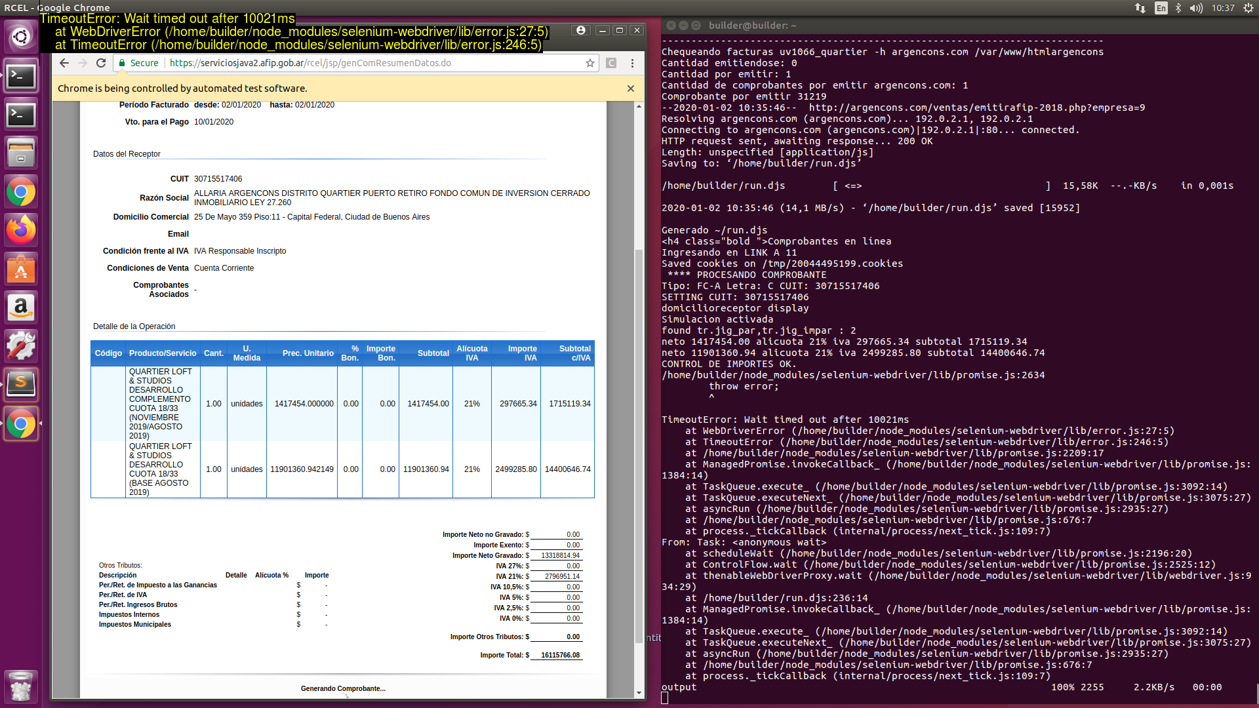Open the Files manager launcher icon
1259x708 pixels.
(21, 153)
